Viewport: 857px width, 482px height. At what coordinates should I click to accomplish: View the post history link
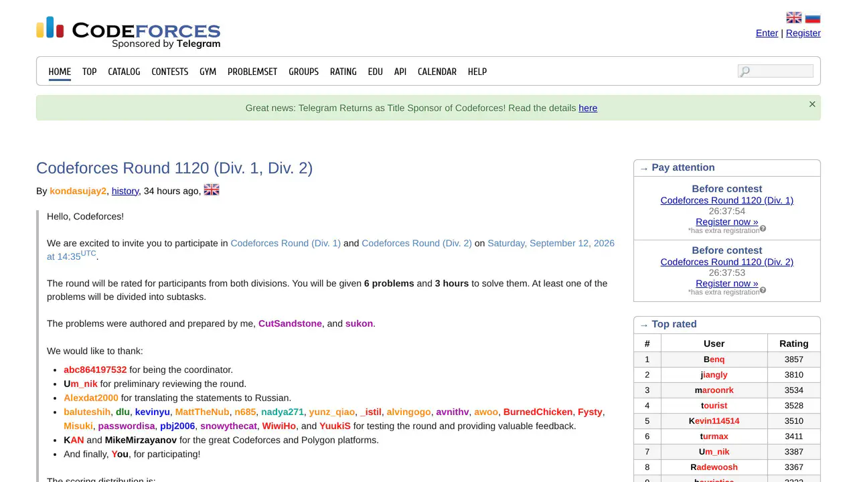click(x=125, y=191)
